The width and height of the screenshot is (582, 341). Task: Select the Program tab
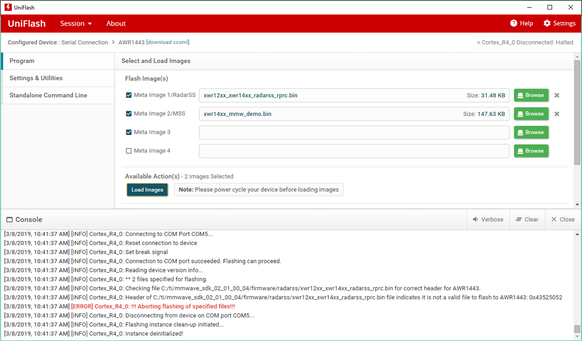tap(58, 61)
